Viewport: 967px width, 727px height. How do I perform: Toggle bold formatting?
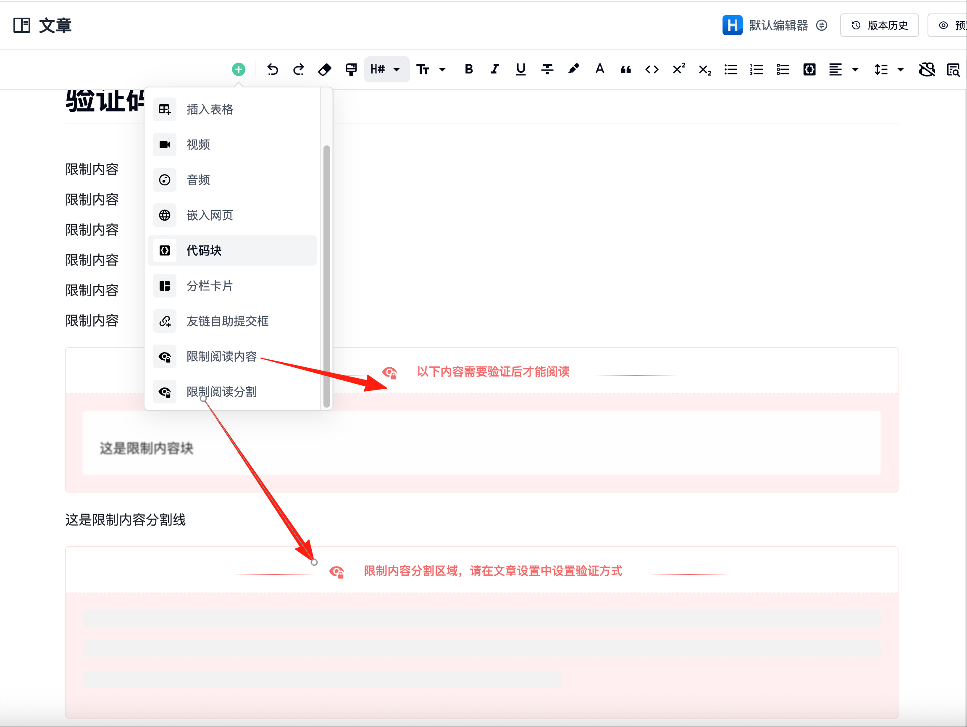click(x=468, y=69)
